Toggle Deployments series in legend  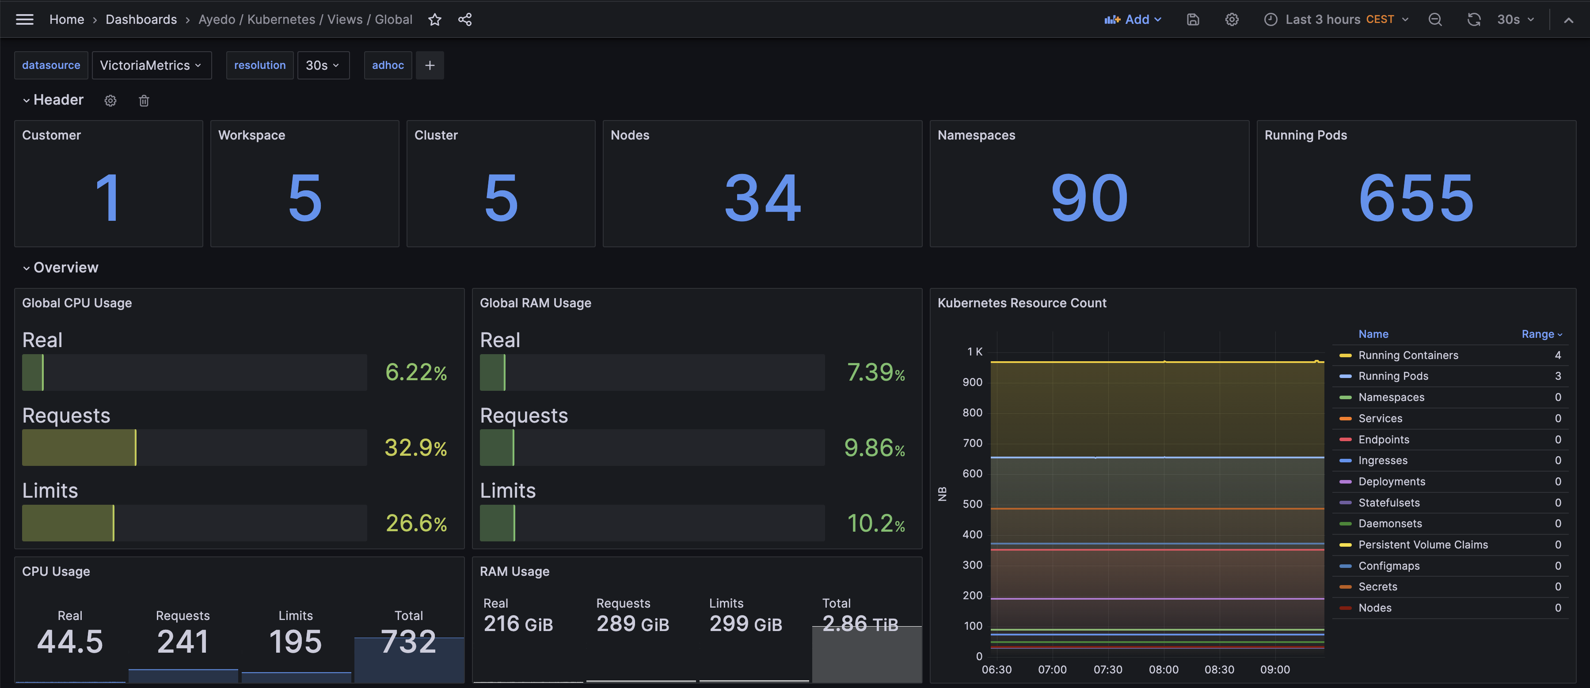[1391, 481]
